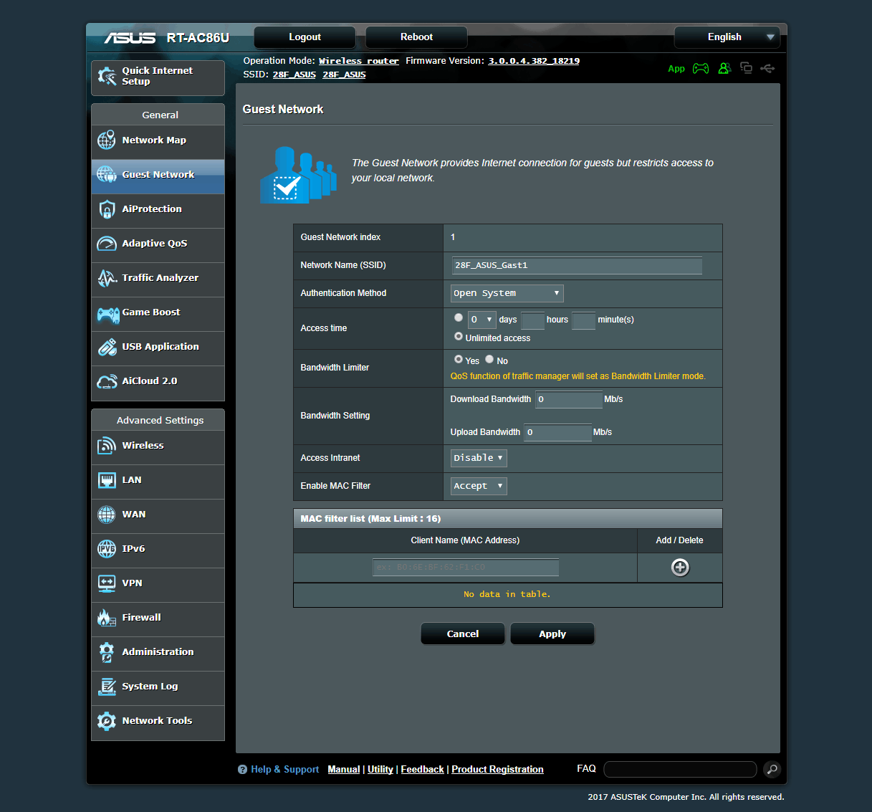Open Adaptive QoS menu item
The width and height of the screenshot is (872, 812).
coord(158,244)
